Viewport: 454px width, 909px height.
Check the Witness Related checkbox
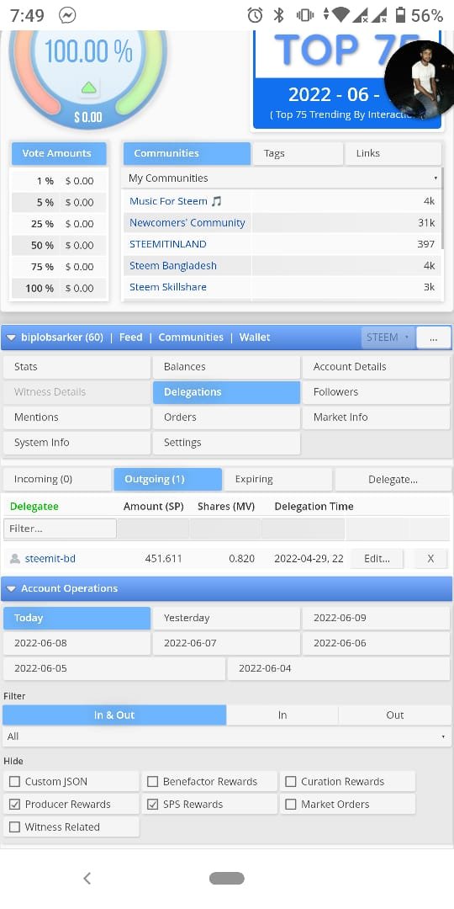point(14,827)
